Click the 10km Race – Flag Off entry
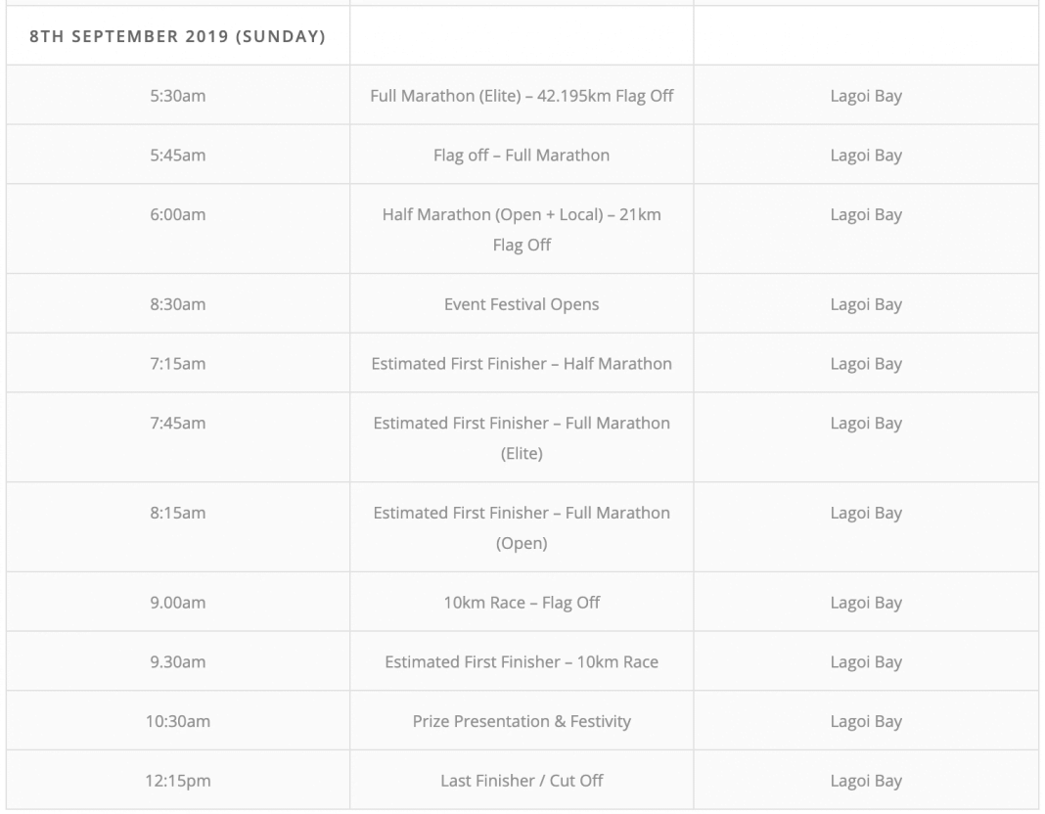This screenshot has width=1045, height=814. [x=522, y=603]
